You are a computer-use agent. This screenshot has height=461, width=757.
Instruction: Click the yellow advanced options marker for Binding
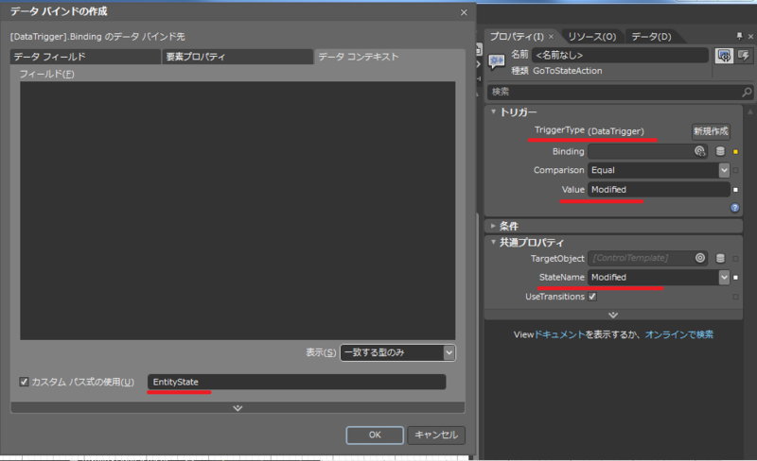coord(736,152)
